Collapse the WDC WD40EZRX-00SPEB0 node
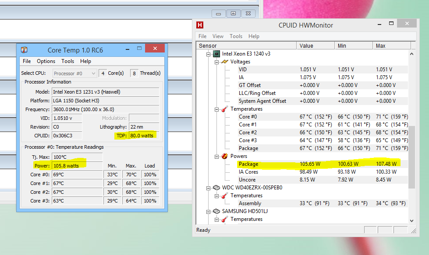 tap(209, 188)
